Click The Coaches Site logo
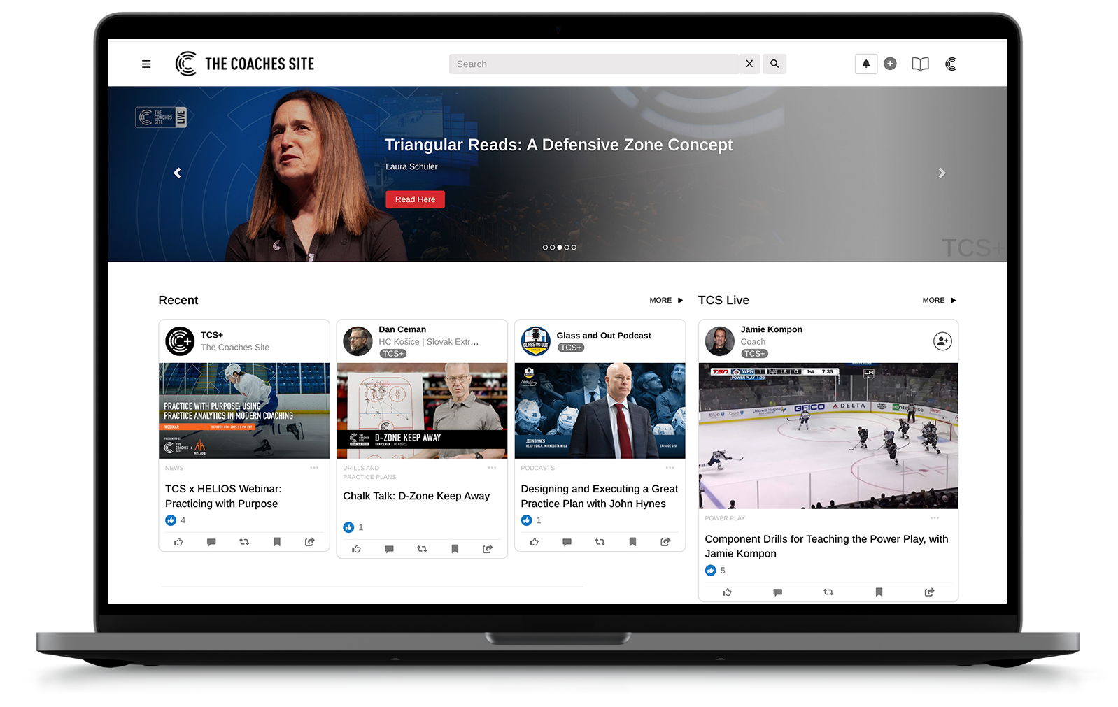Viewport: 1118px width, 707px height. point(244,64)
